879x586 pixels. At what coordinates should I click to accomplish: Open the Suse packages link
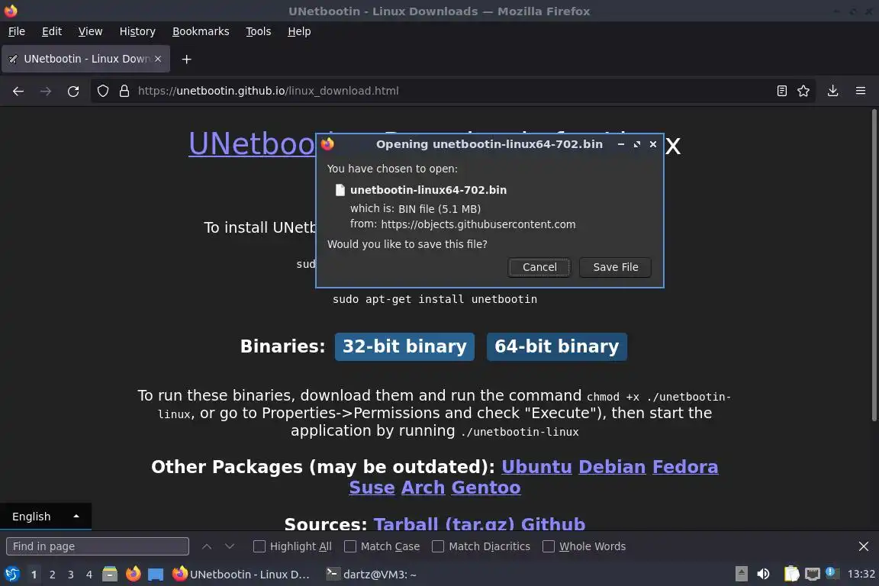coord(372,488)
